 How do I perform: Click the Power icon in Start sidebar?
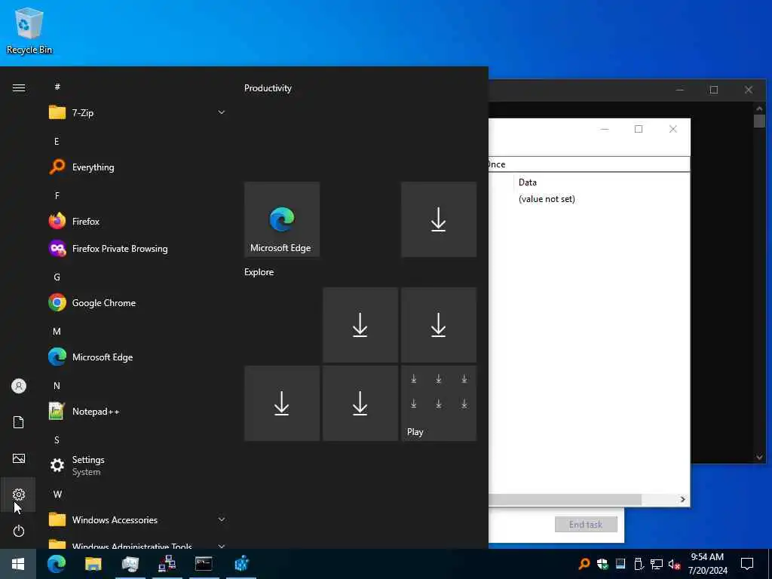click(19, 531)
